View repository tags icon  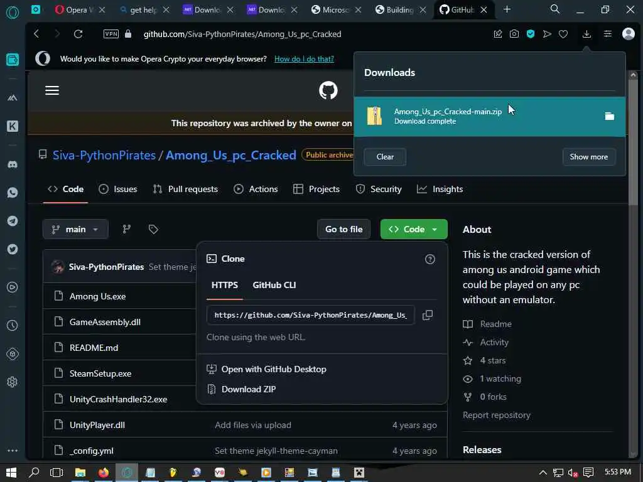pyautogui.click(x=153, y=229)
